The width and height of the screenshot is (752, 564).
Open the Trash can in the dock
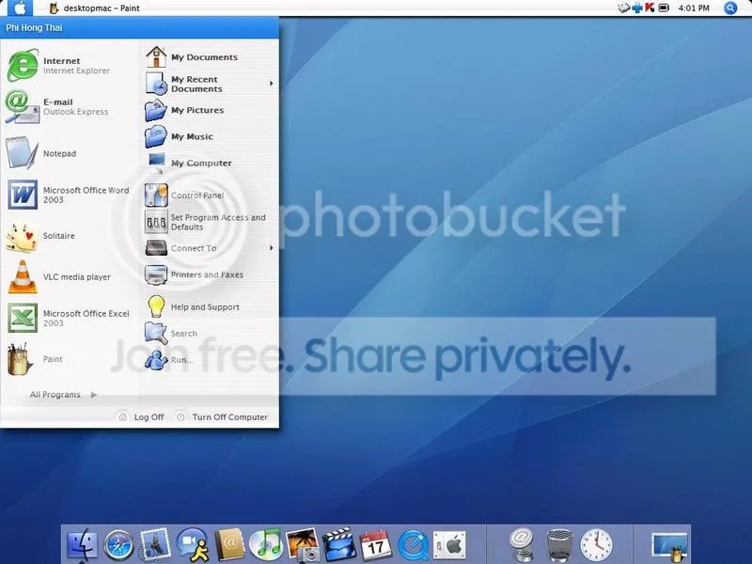click(559, 545)
